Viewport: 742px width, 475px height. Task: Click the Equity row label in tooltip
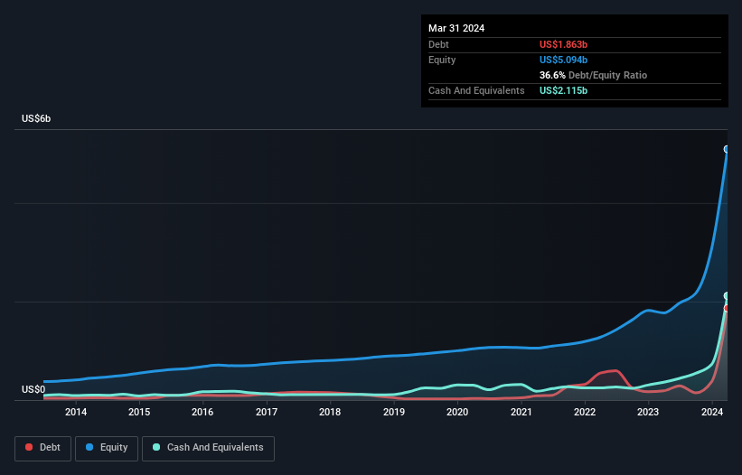click(442, 60)
